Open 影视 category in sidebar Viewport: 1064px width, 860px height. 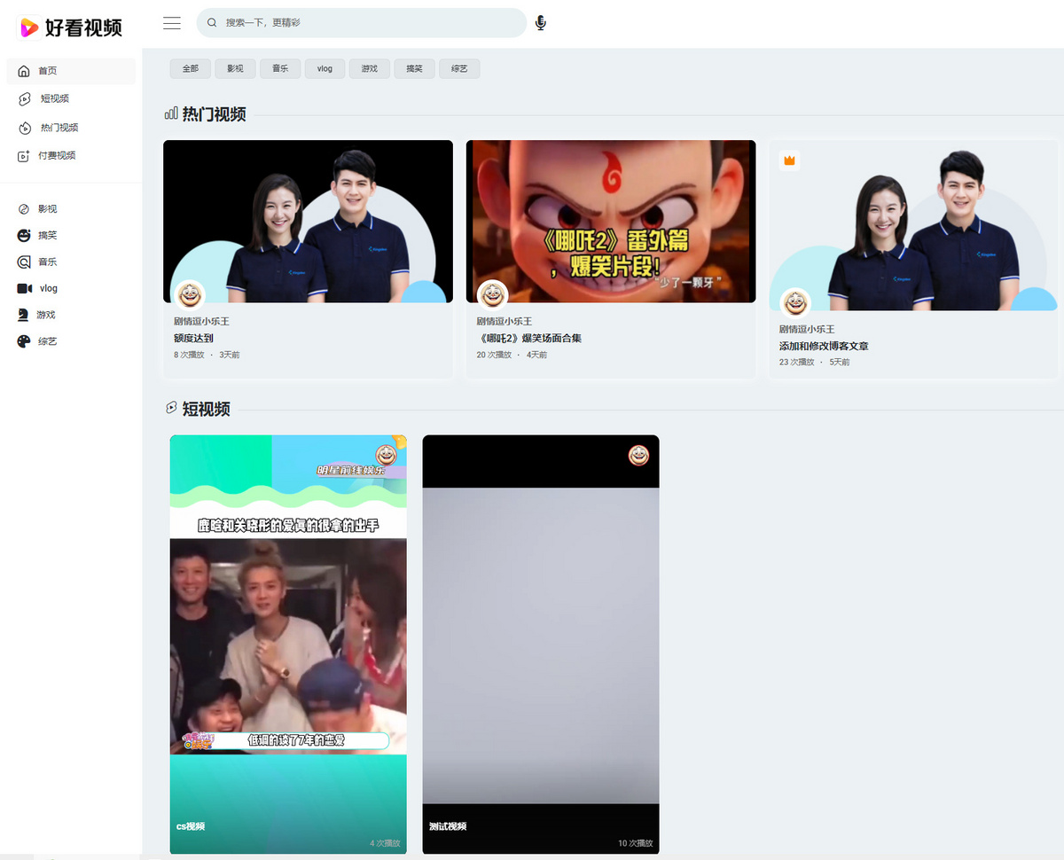tap(47, 209)
